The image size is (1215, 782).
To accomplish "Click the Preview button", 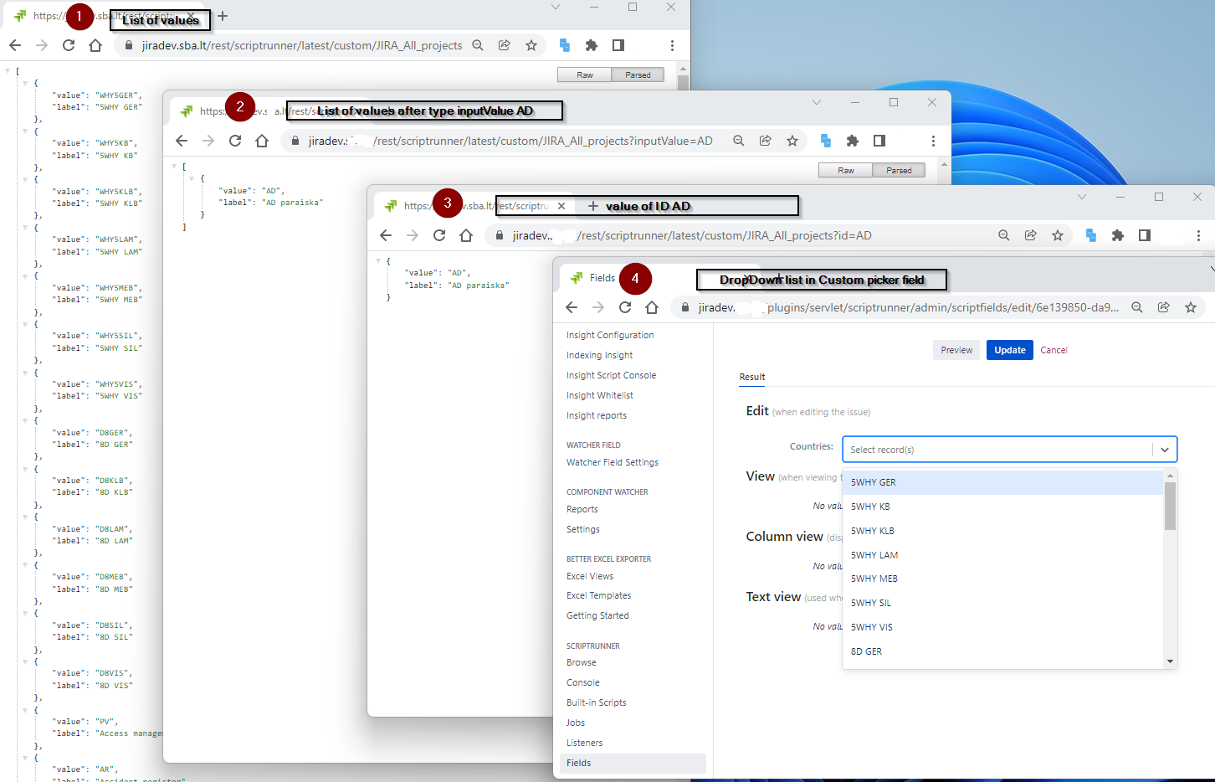I will 956,350.
